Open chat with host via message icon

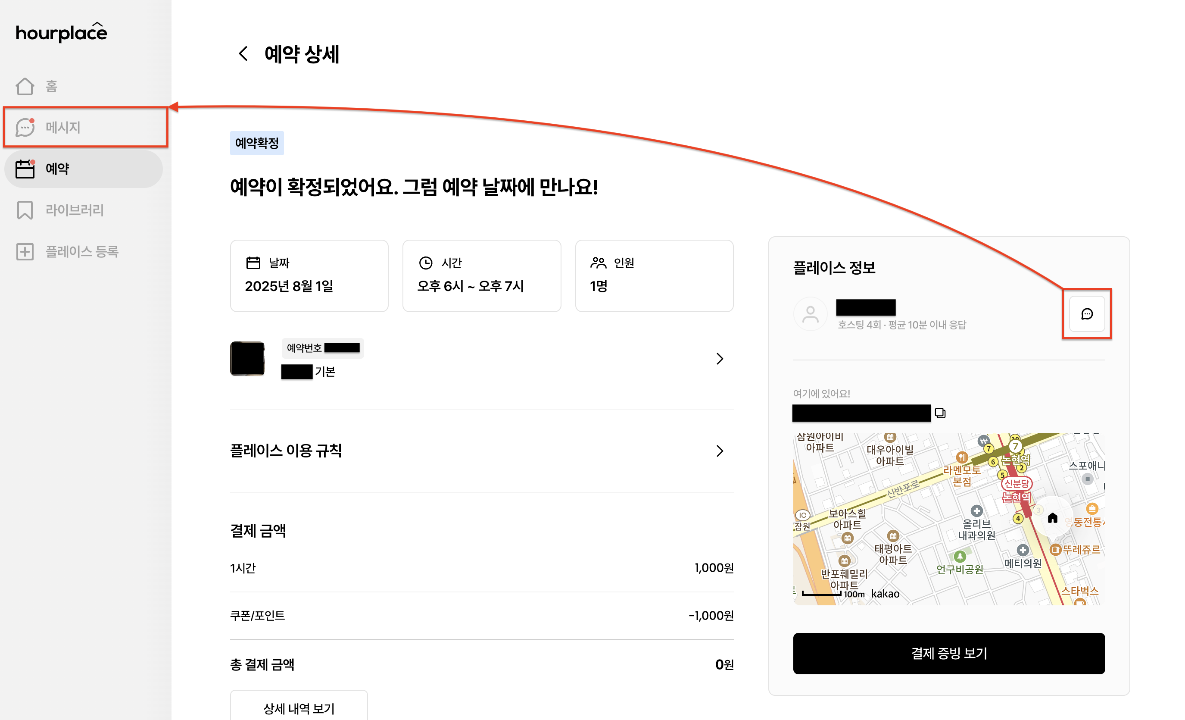click(x=1086, y=314)
